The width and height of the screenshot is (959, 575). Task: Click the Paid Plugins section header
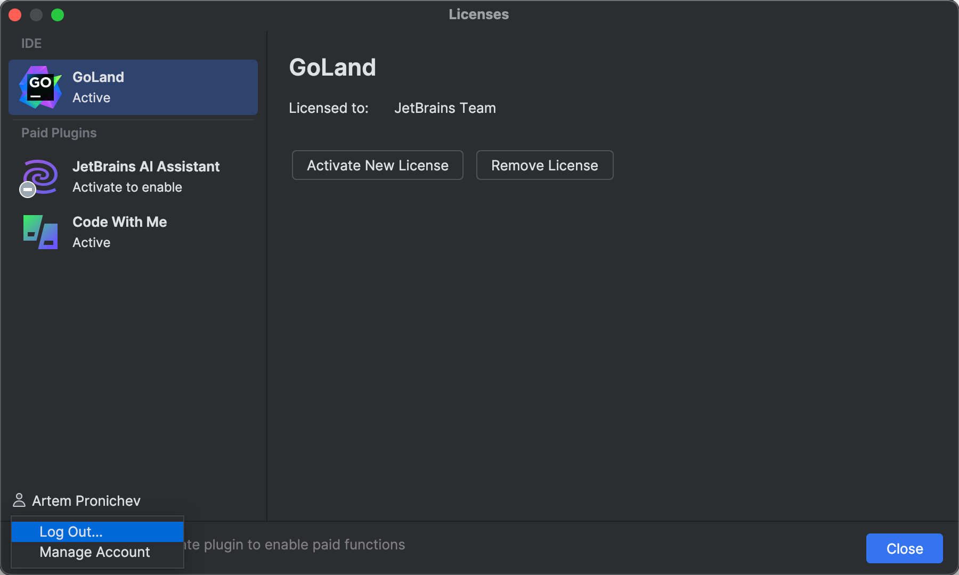(59, 133)
